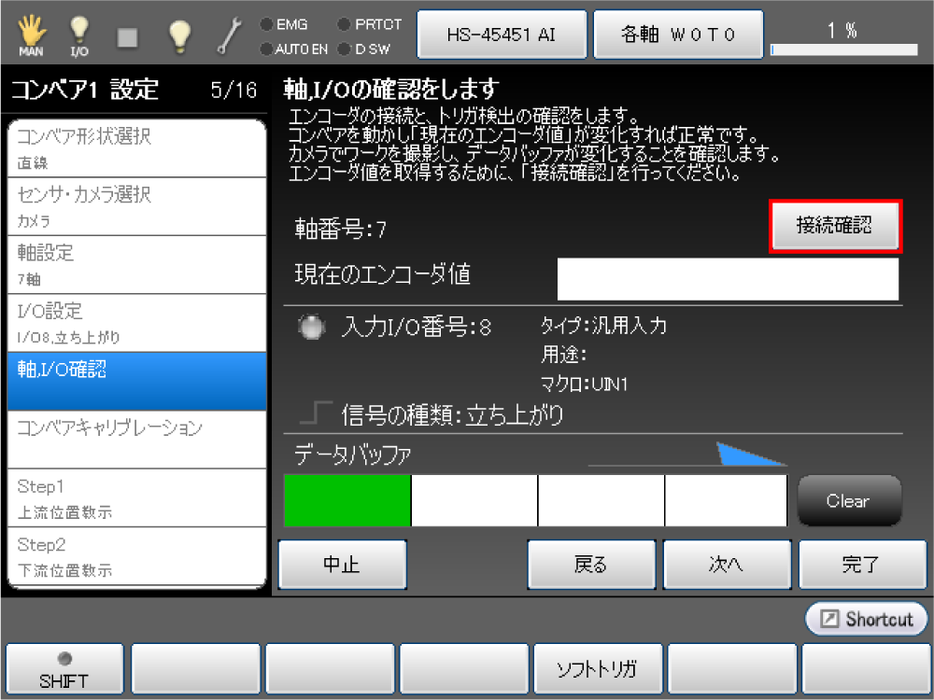
Task: Click the Shortcut button
Action: click(x=867, y=619)
